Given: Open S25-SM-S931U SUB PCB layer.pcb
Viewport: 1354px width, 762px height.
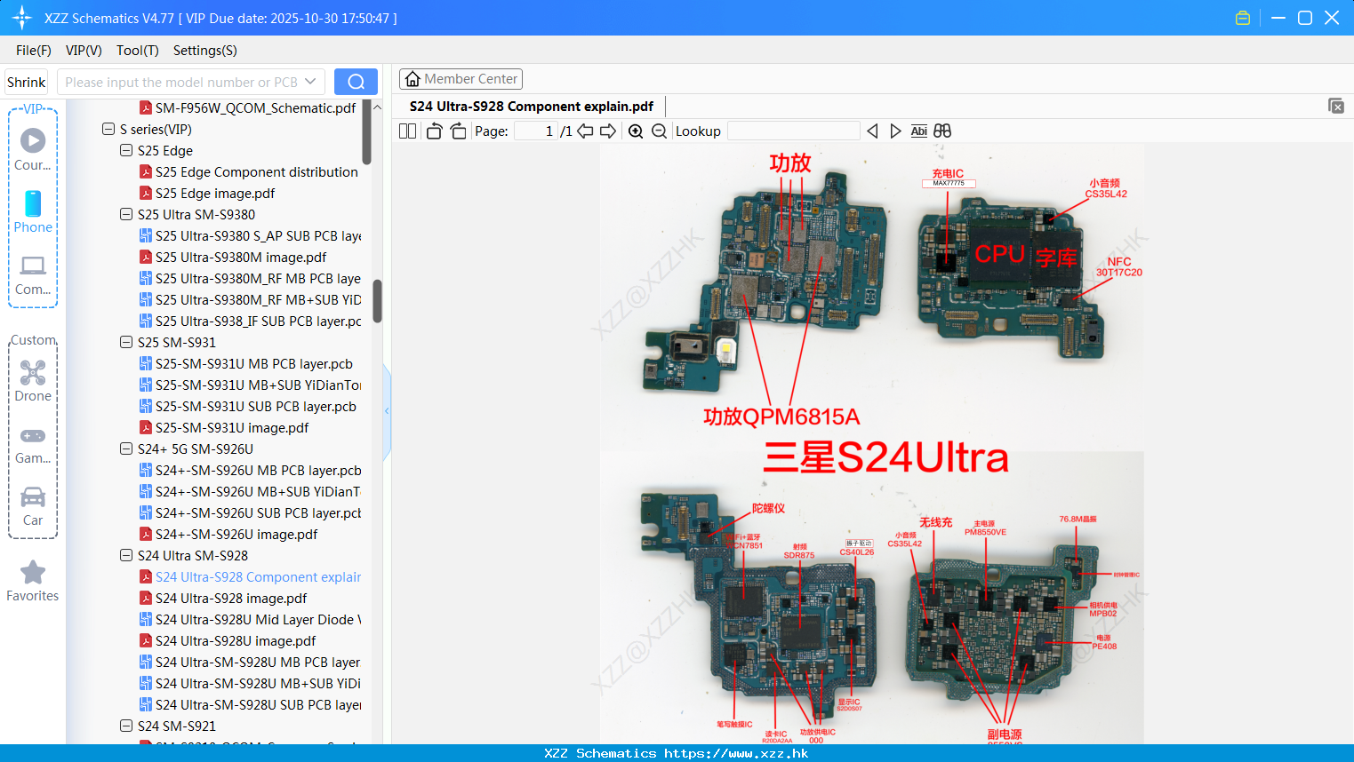Looking at the screenshot, I should pyautogui.click(x=248, y=406).
